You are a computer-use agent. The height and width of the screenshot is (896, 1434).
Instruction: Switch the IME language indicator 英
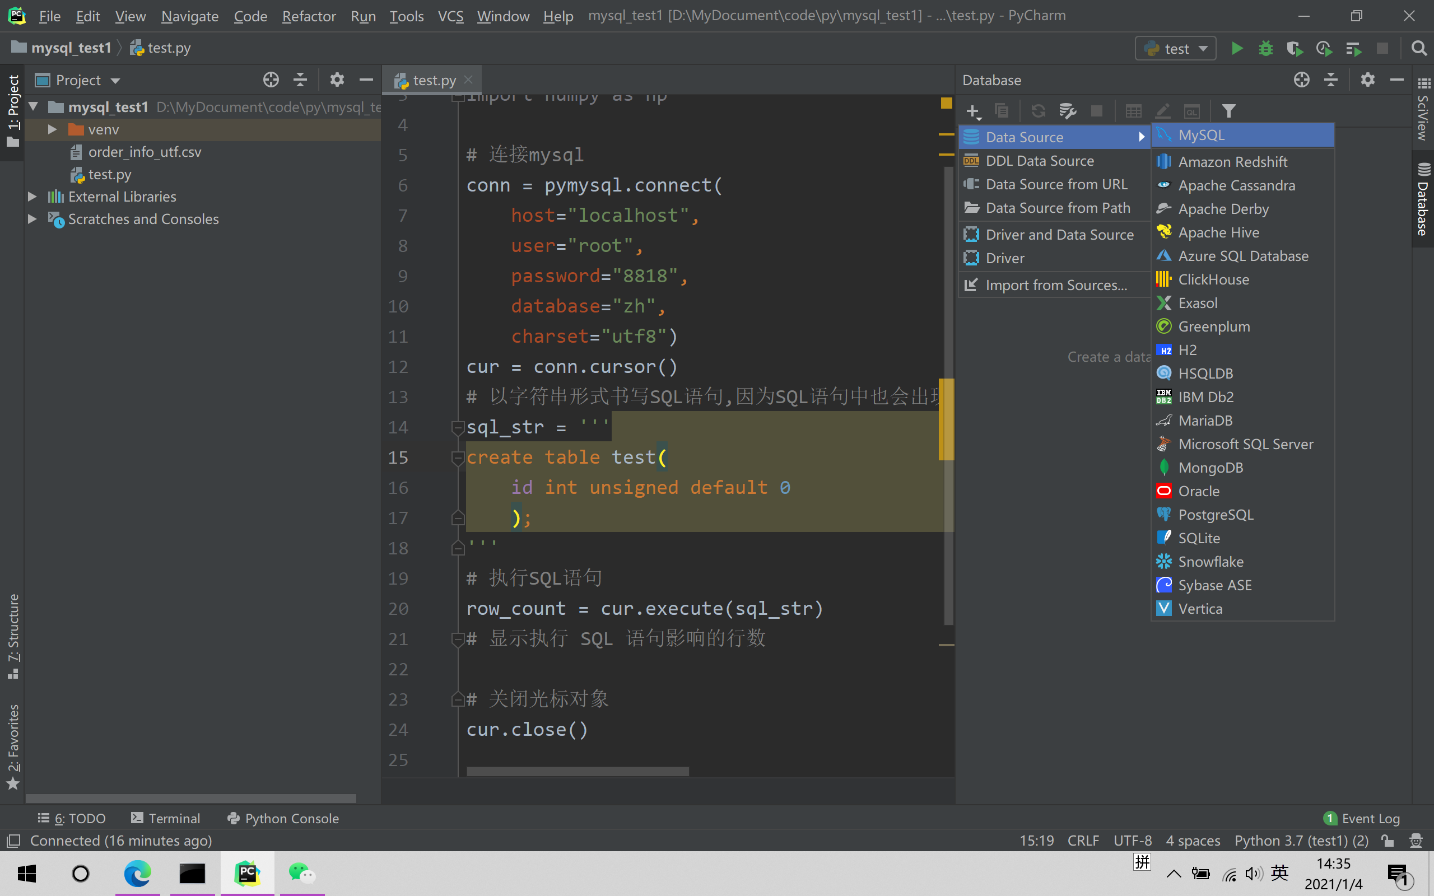[1279, 873]
